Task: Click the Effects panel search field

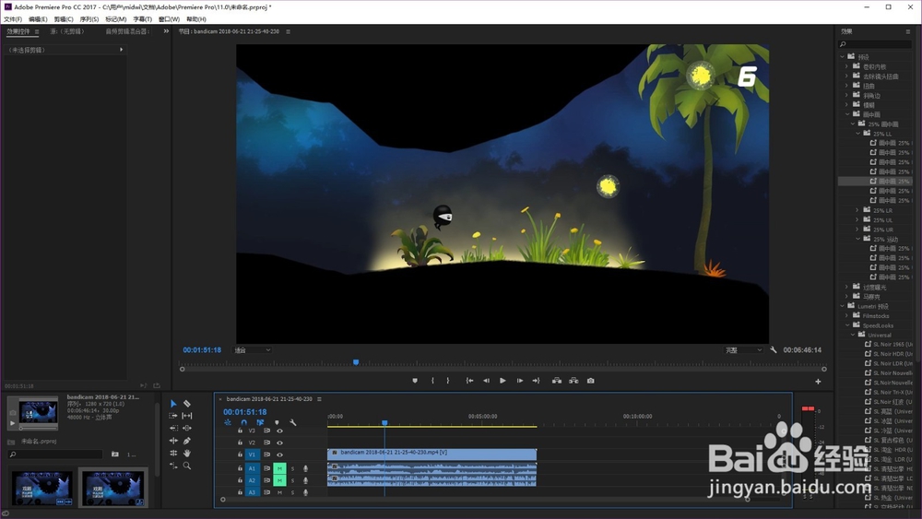Action: (875, 44)
